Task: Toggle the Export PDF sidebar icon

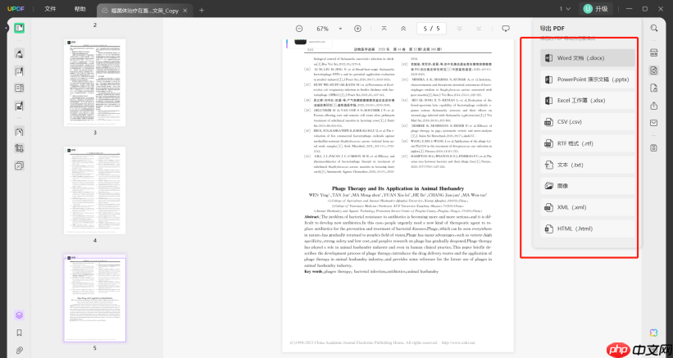Action: (x=653, y=70)
